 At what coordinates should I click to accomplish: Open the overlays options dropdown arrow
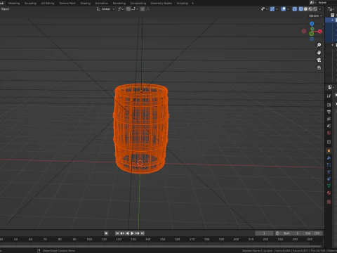point(288,9)
